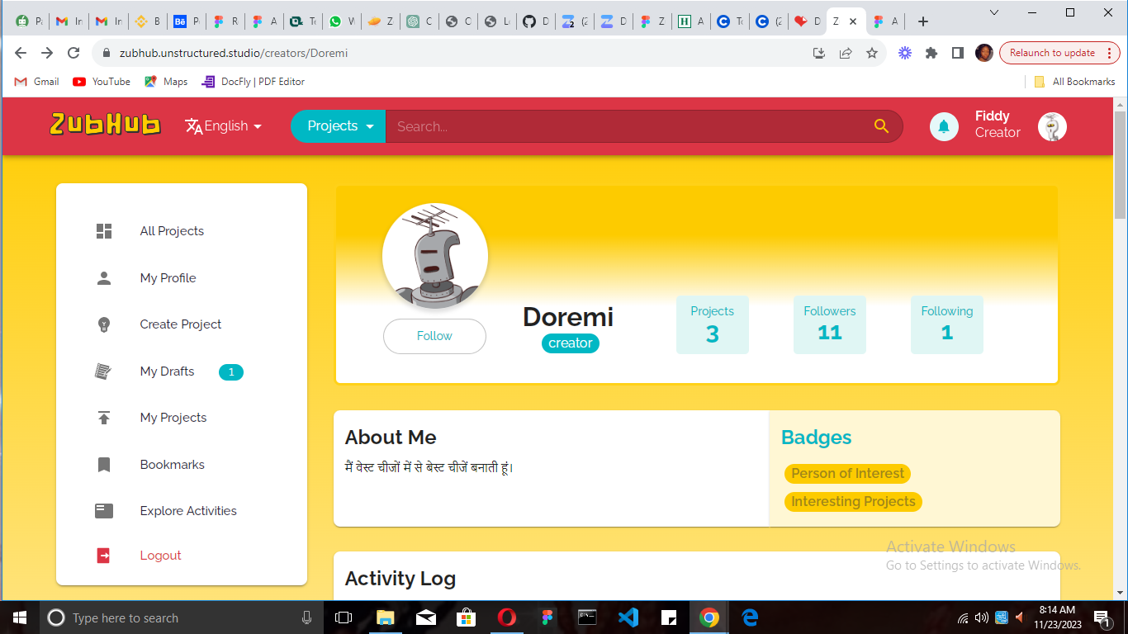Image resolution: width=1128 pixels, height=634 pixels.
Task: Click the install app icon in address bar
Action: (819, 53)
